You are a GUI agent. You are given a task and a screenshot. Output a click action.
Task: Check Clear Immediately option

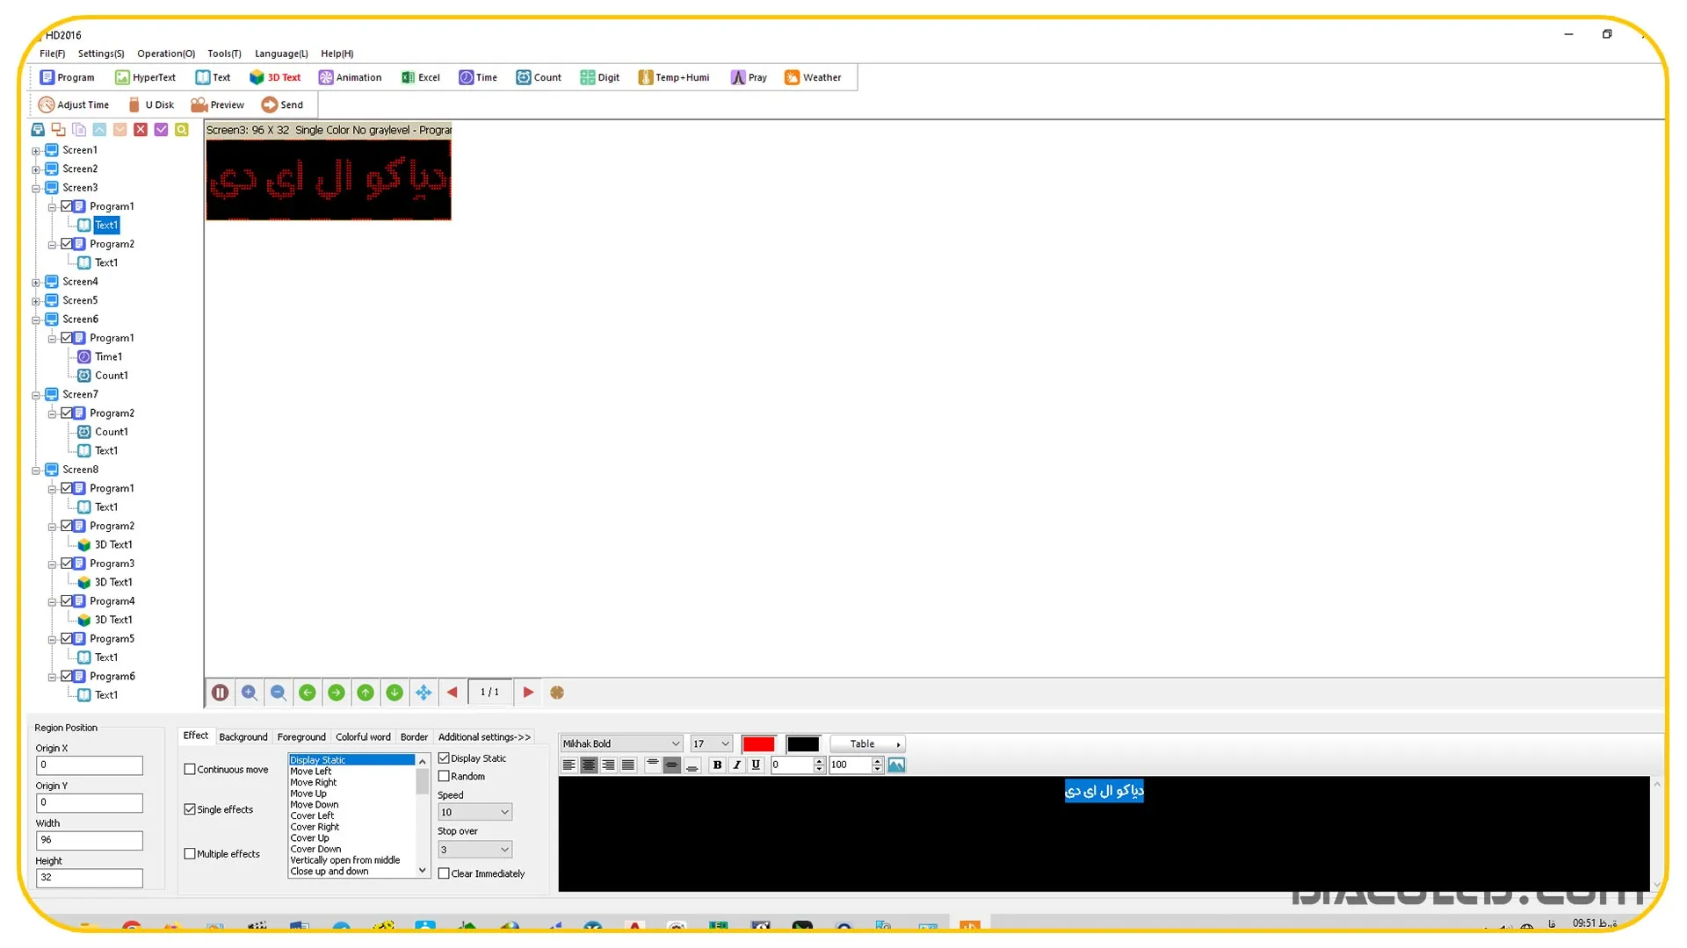click(x=444, y=874)
